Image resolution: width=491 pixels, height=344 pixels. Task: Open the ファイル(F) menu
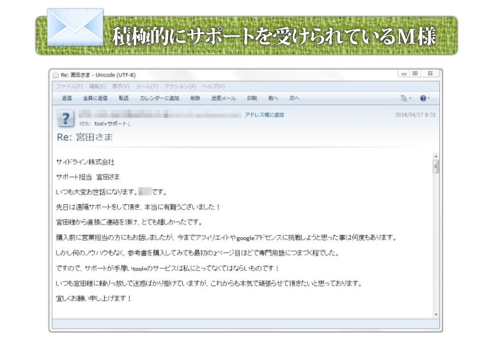pos(69,86)
